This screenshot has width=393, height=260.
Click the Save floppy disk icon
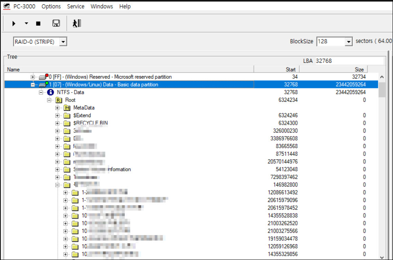56,23
